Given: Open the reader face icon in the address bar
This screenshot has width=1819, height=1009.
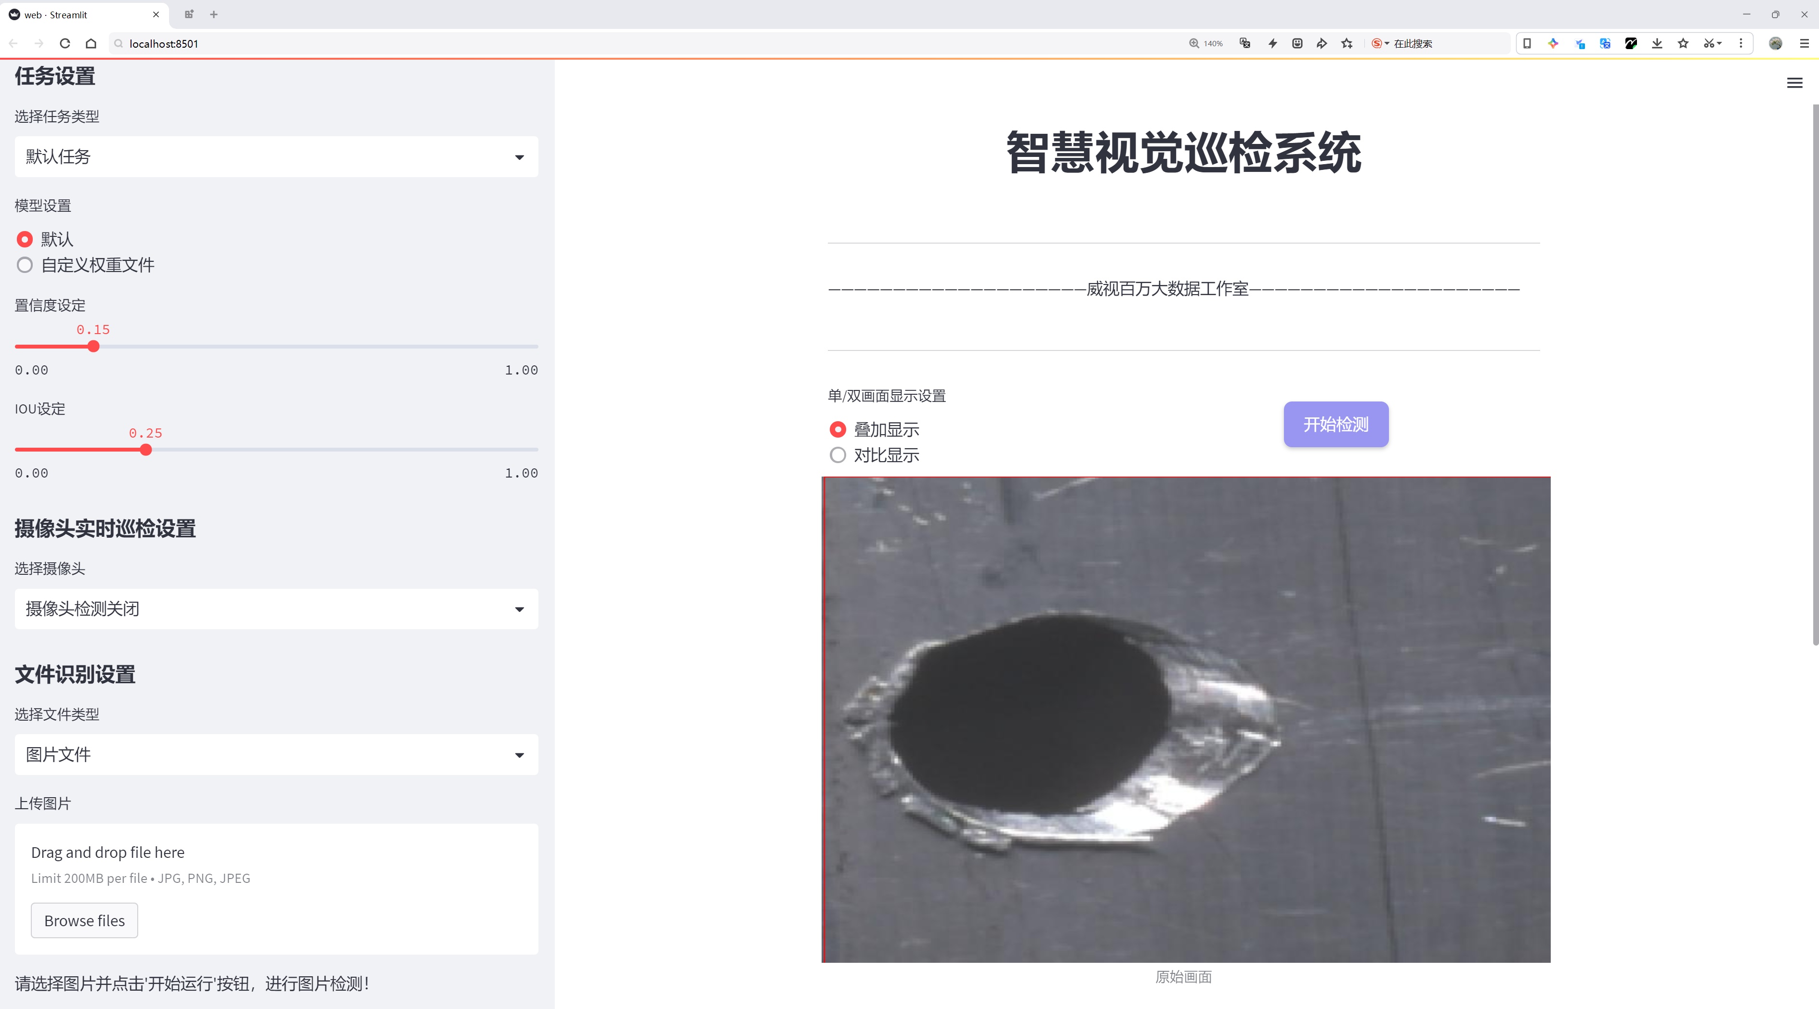Looking at the screenshot, I should tap(1297, 43).
